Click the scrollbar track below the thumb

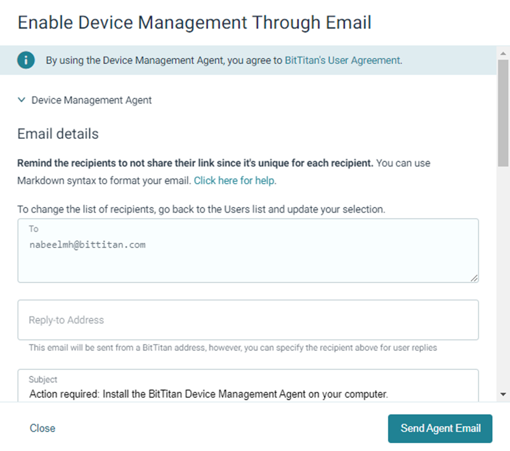click(x=503, y=280)
